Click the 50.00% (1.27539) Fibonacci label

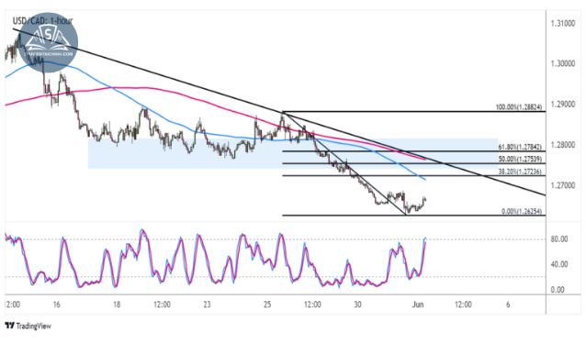(x=520, y=160)
